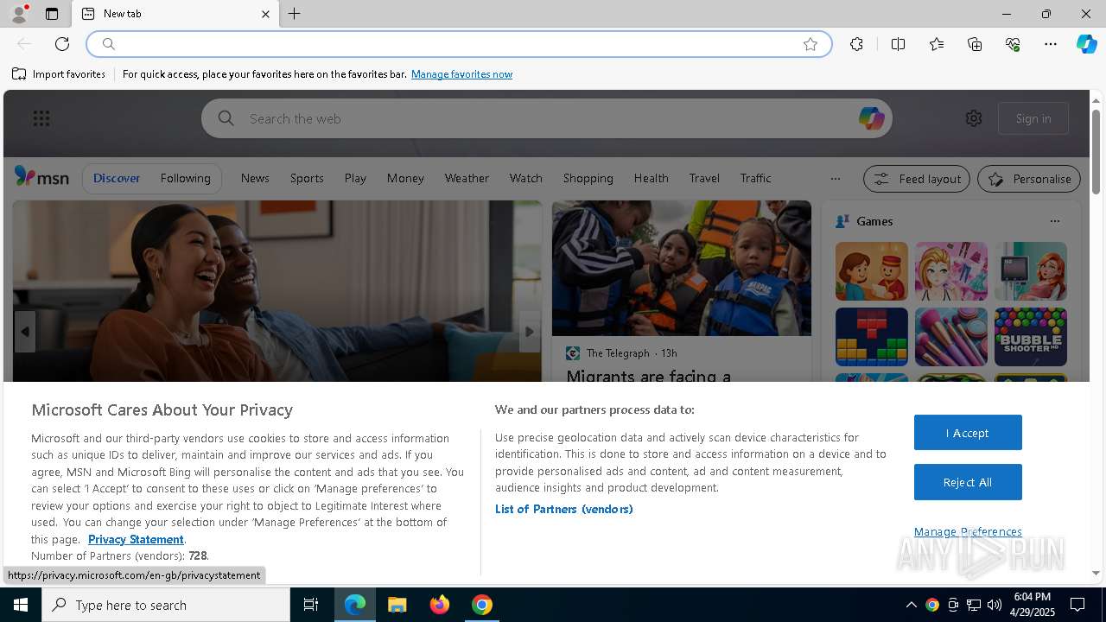Open the Money category
Viewport: 1106px width, 622px height.
[405, 178]
